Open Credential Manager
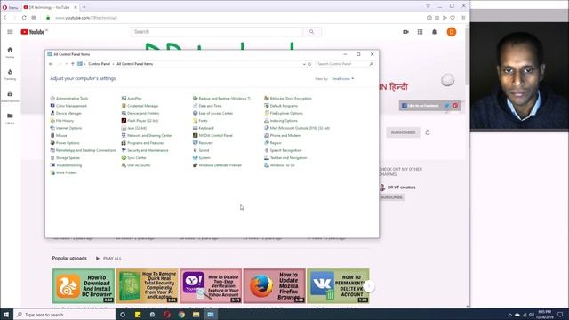Image resolution: width=569 pixels, height=320 pixels. point(140,106)
